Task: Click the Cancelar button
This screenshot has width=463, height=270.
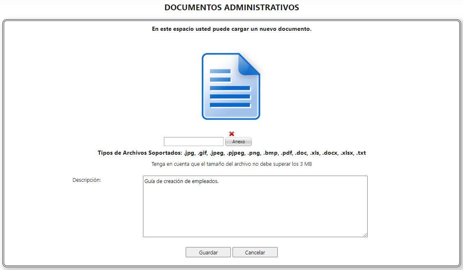Action: [x=255, y=252]
